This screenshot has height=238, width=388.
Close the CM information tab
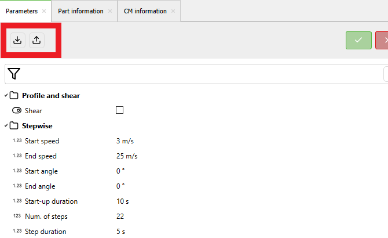[173, 11]
